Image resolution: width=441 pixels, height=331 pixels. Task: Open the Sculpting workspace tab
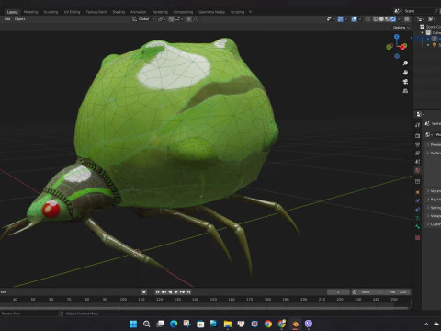(x=51, y=12)
